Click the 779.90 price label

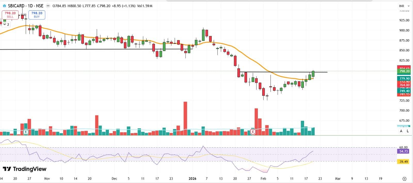tap(404, 78)
